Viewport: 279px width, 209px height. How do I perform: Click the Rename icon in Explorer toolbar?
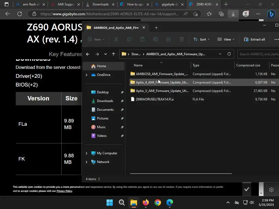click(x=156, y=39)
